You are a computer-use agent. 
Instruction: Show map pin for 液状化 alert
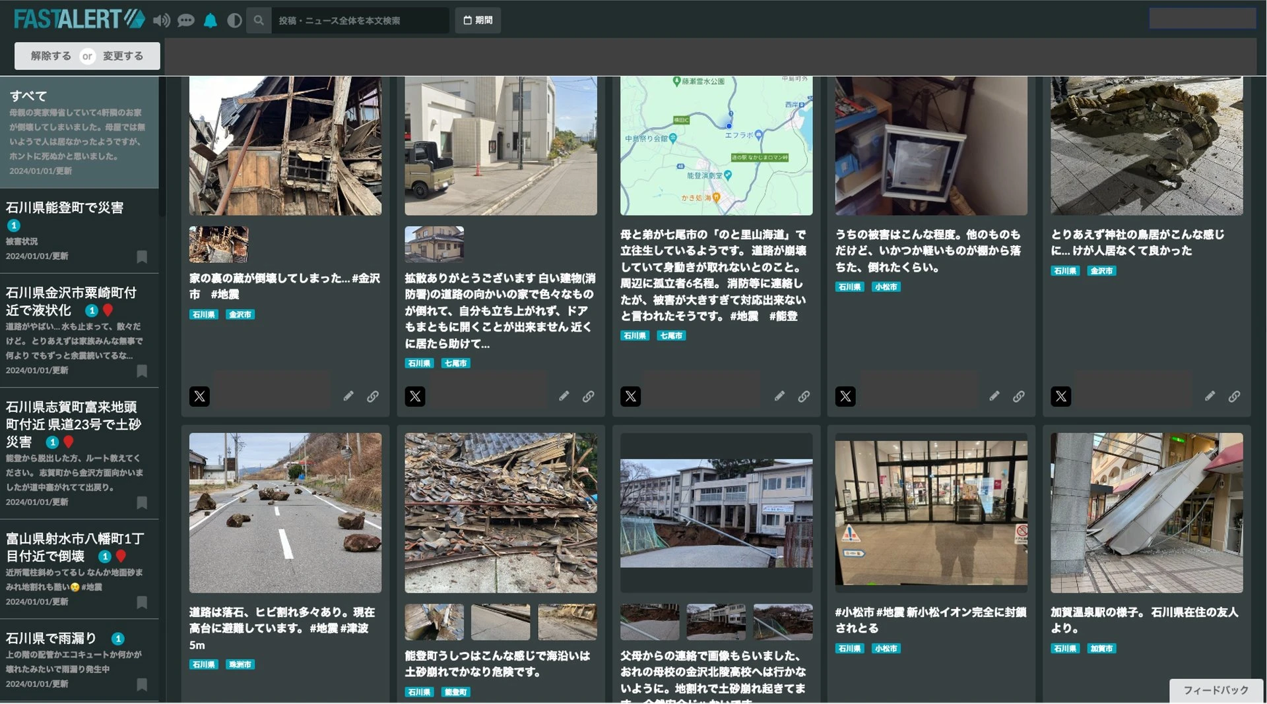tap(108, 310)
